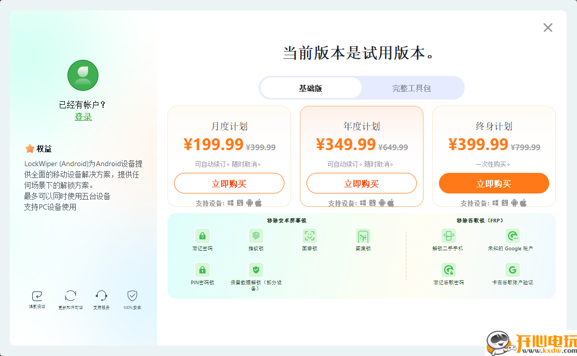Select the PIN password lock icon

click(x=202, y=269)
